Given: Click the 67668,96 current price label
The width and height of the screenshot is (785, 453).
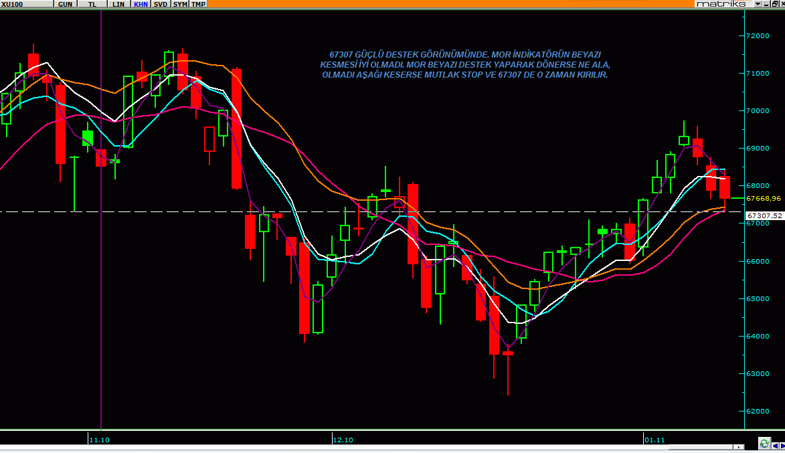Looking at the screenshot, I should point(764,198).
